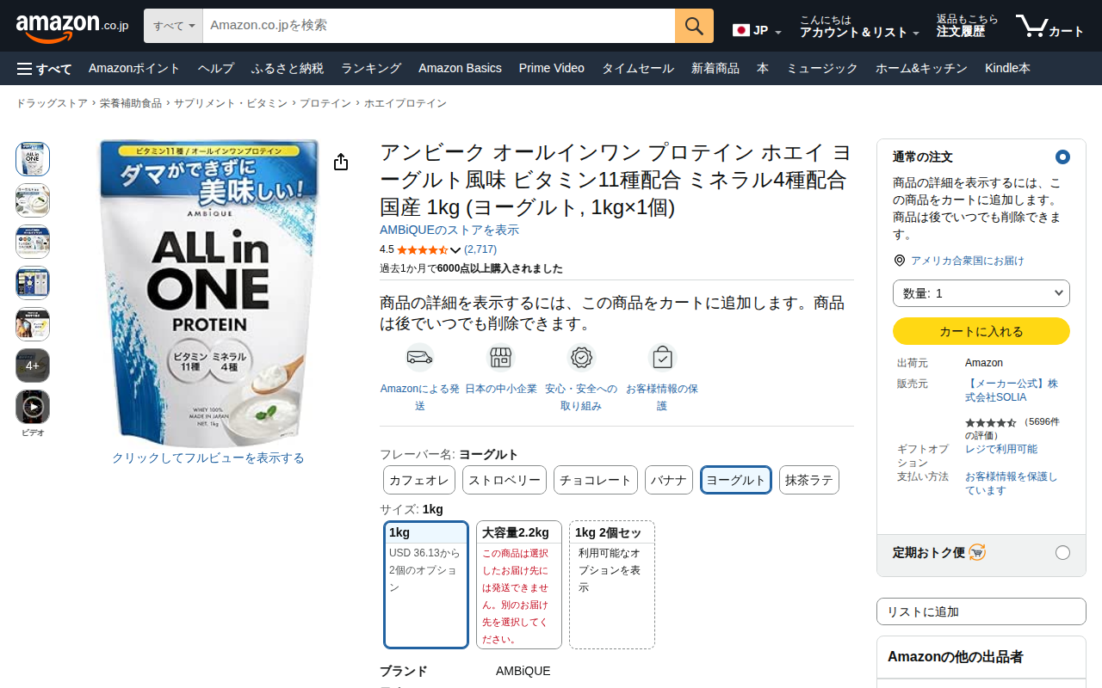
Task: Click the ドラッグストア breadcrumb
Action: [x=52, y=103]
